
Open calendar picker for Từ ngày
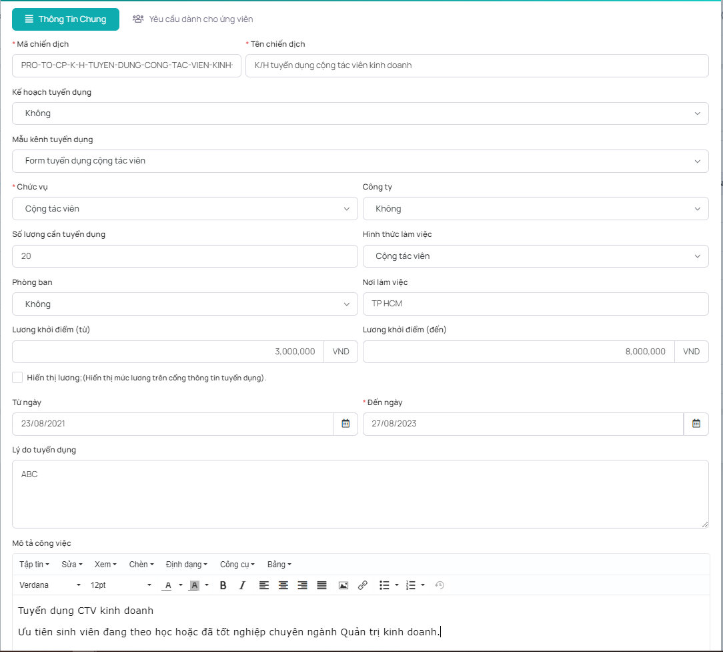point(345,424)
